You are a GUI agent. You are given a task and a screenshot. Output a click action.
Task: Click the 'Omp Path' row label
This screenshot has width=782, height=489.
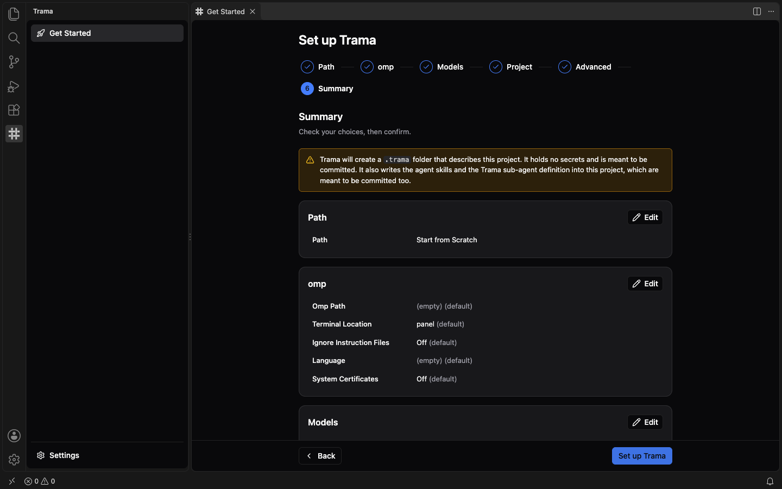coord(329,306)
